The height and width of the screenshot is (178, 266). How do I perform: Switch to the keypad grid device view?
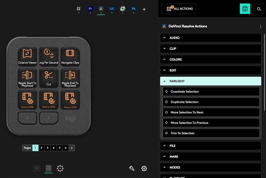point(49,168)
